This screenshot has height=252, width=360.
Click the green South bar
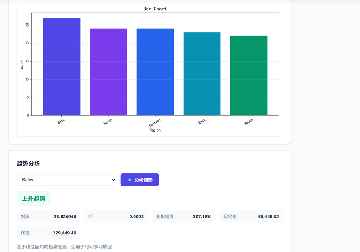[x=249, y=75]
